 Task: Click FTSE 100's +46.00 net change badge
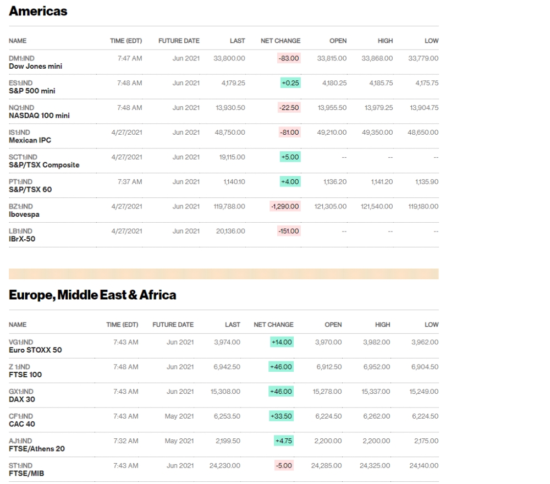281,367
